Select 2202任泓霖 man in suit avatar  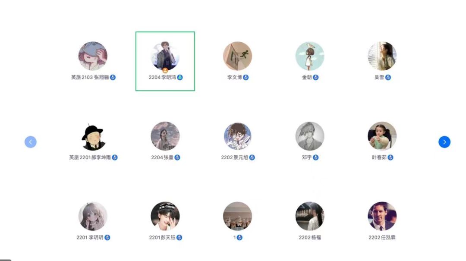pos(382,216)
